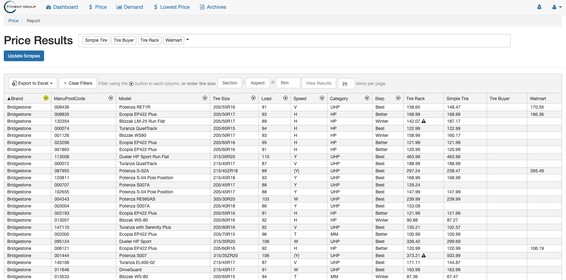Focus the Section tire size field
566x280 pixels.
[229, 83]
